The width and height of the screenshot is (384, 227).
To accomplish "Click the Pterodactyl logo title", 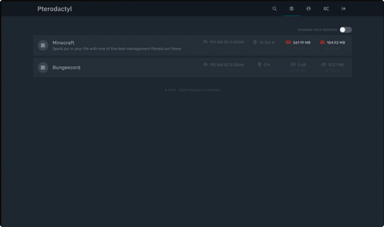I will tap(54, 9).
